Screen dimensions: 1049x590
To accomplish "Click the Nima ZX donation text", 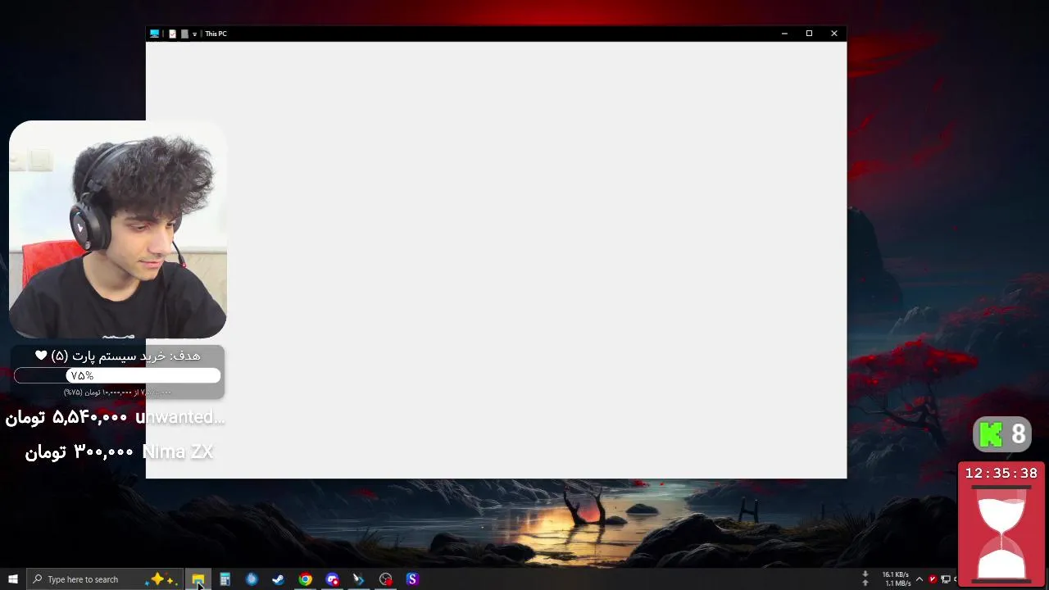I will (178, 452).
